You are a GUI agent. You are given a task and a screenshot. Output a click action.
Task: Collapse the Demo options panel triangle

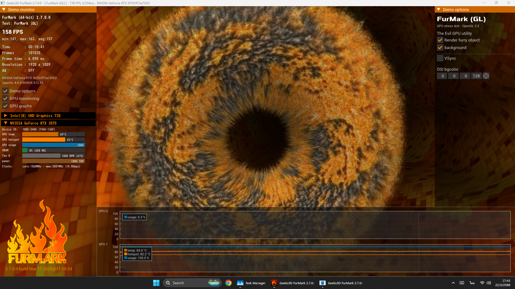(x=439, y=9)
